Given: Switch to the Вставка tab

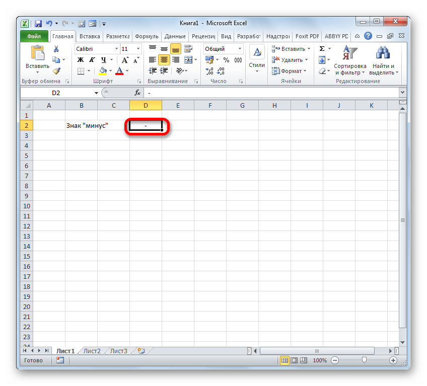Looking at the screenshot, I should click(x=90, y=36).
